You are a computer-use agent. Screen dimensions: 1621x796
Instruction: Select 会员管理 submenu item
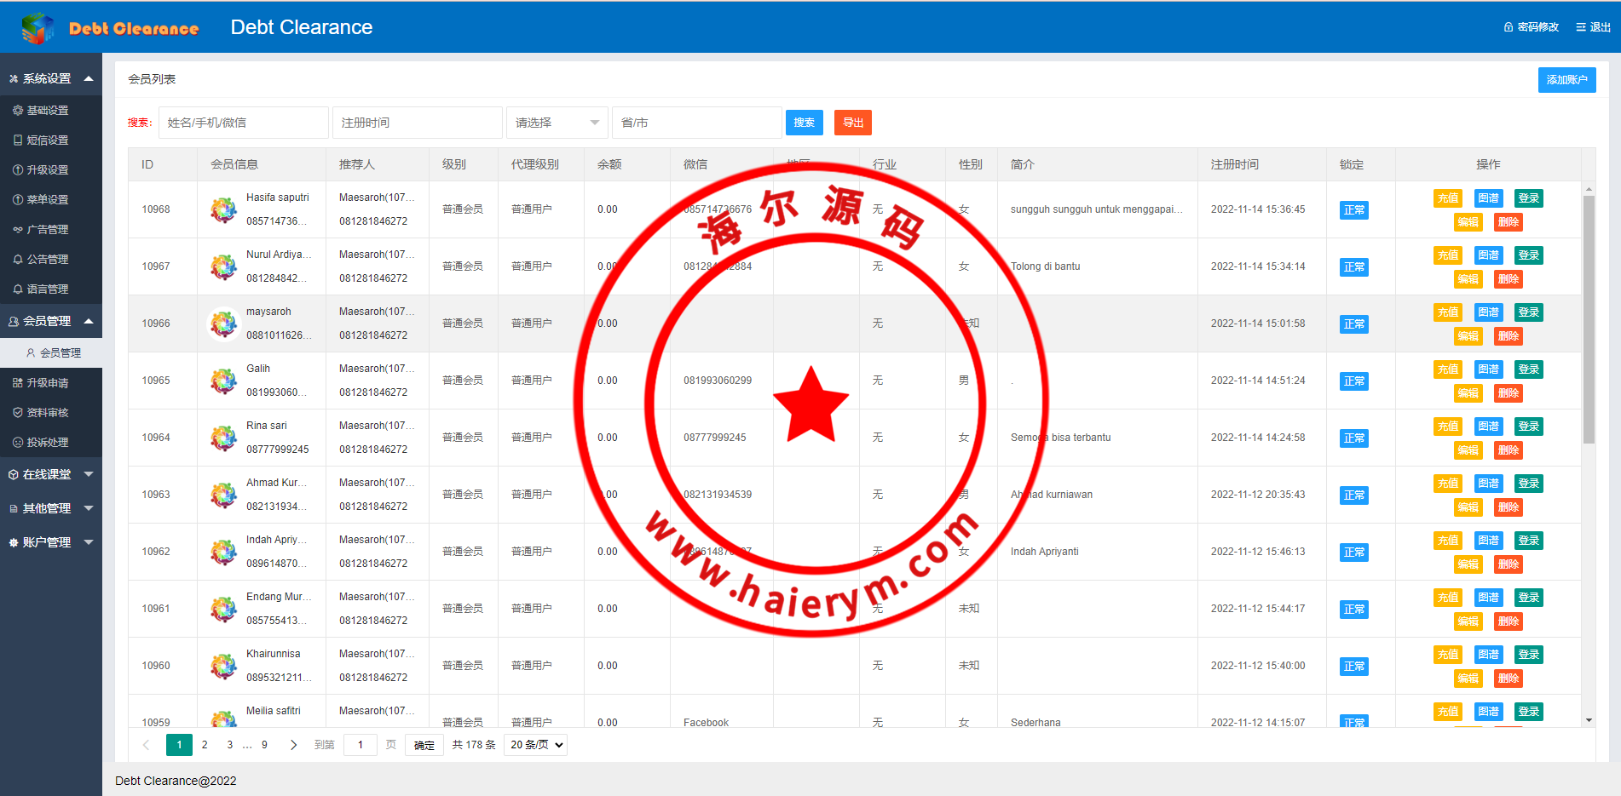(60, 352)
